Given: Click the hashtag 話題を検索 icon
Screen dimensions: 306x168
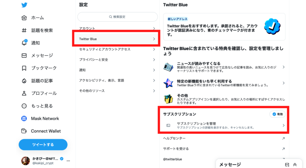Looking at the screenshot, I should click(24, 30).
